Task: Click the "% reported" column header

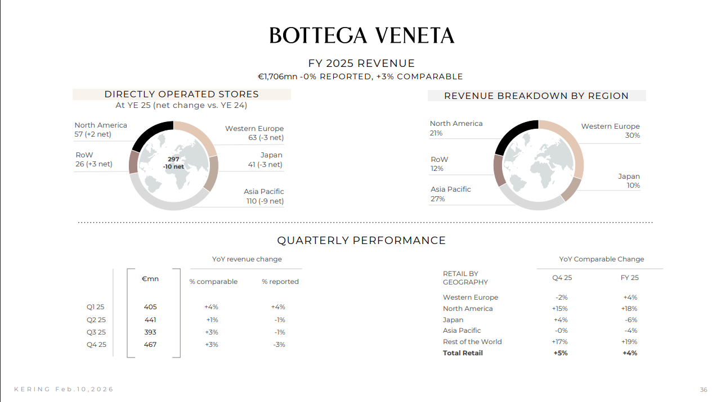Action: click(280, 282)
